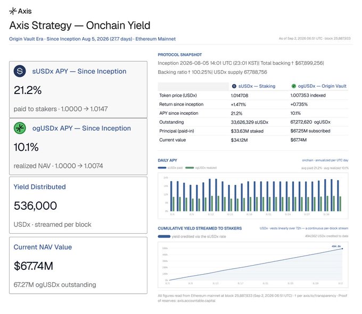Click the +0.735% return cell
Screen dimensions: 362x314
[x=299, y=104]
